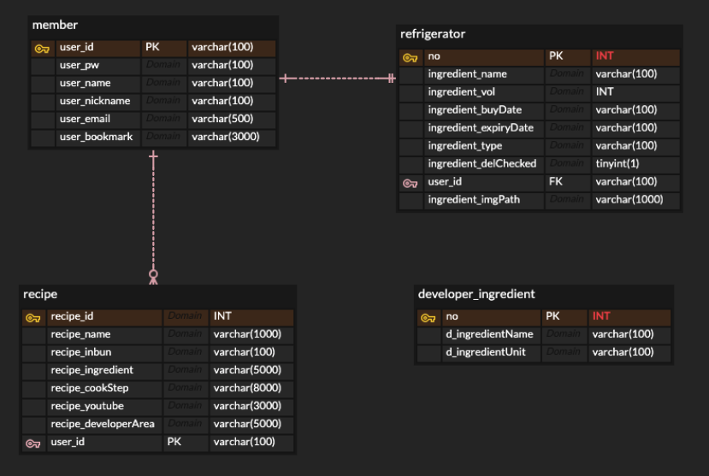This screenshot has width=709, height=476.
Task: Click the primary key icon in refrigerator no row
Action: coord(411,58)
